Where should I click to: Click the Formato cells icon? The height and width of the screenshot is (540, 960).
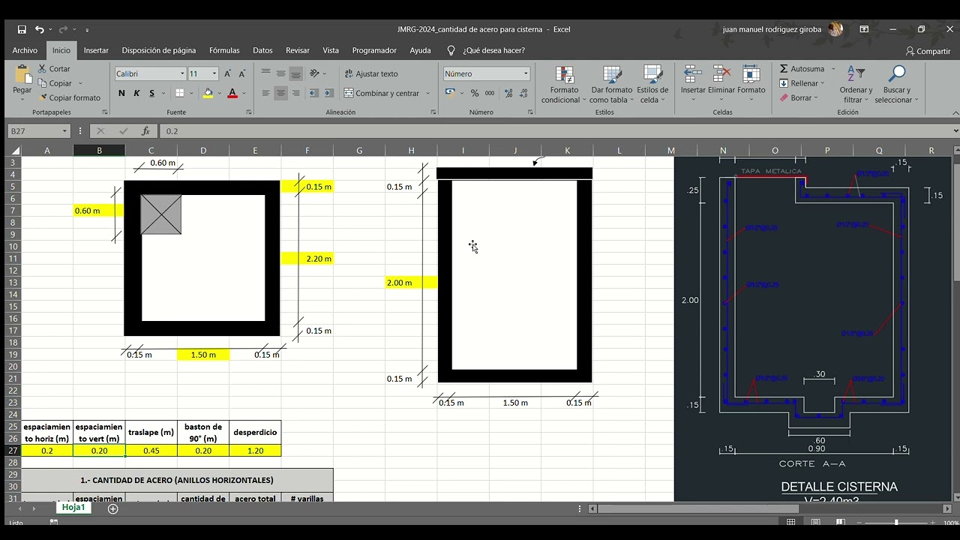(751, 74)
